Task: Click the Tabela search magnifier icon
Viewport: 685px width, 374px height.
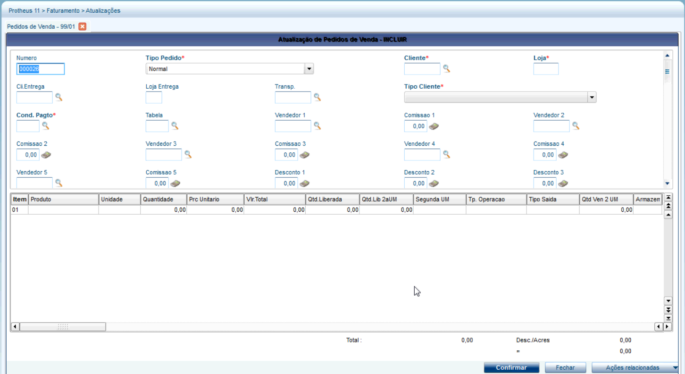Action: click(175, 126)
